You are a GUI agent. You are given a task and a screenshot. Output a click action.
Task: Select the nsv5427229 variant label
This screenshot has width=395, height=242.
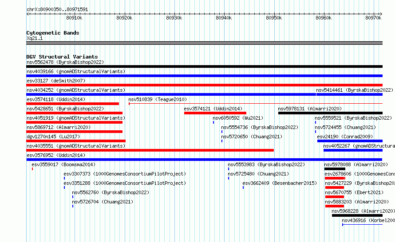click(360, 183)
